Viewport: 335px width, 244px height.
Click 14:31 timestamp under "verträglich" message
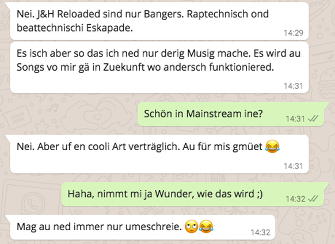coord(294,166)
